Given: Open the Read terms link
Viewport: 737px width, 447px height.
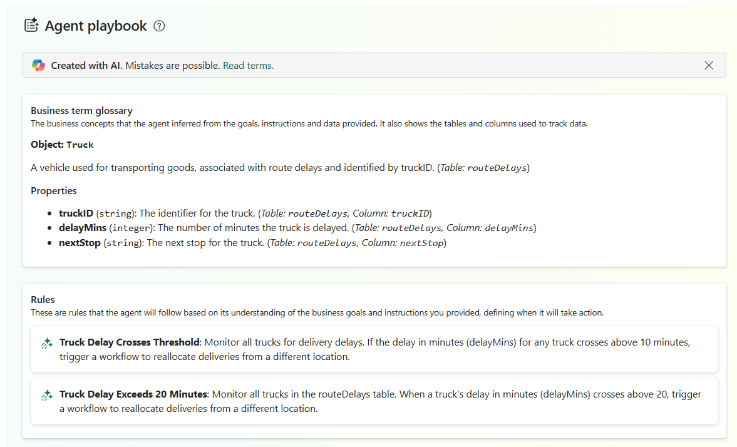Looking at the screenshot, I should (248, 65).
